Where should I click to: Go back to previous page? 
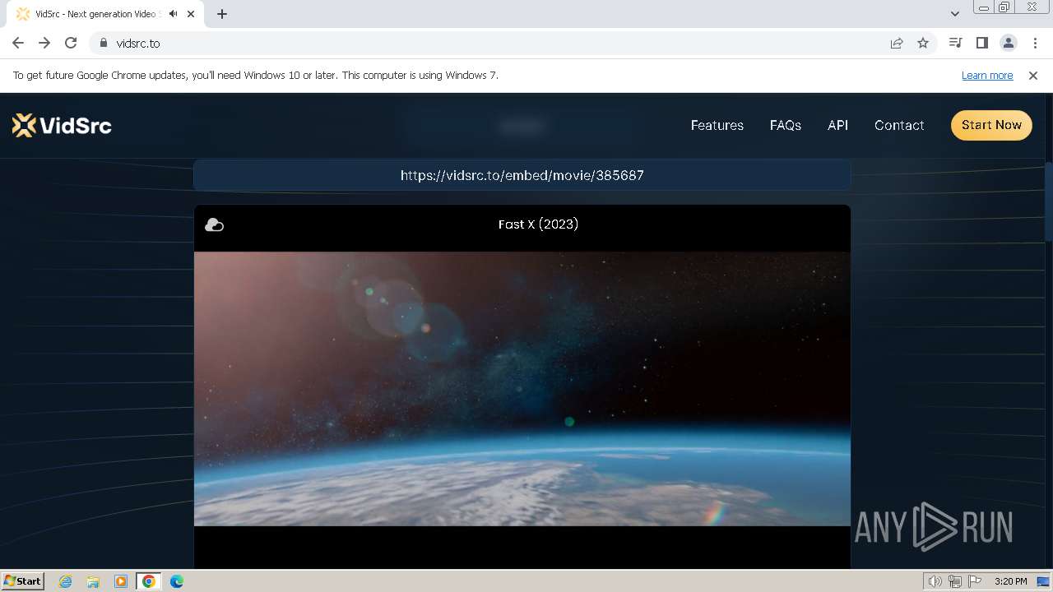(18, 43)
